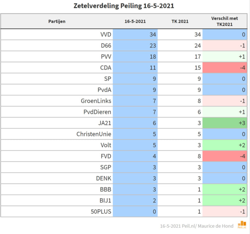Viewport: 250px width, 234px height.
Task: Select the 50PLUS party label
Action: (101, 212)
